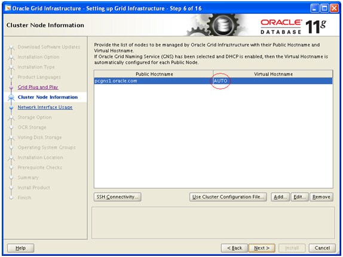This screenshot has height=257, width=343.
Task: Go to the Next step
Action: [262, 248]
